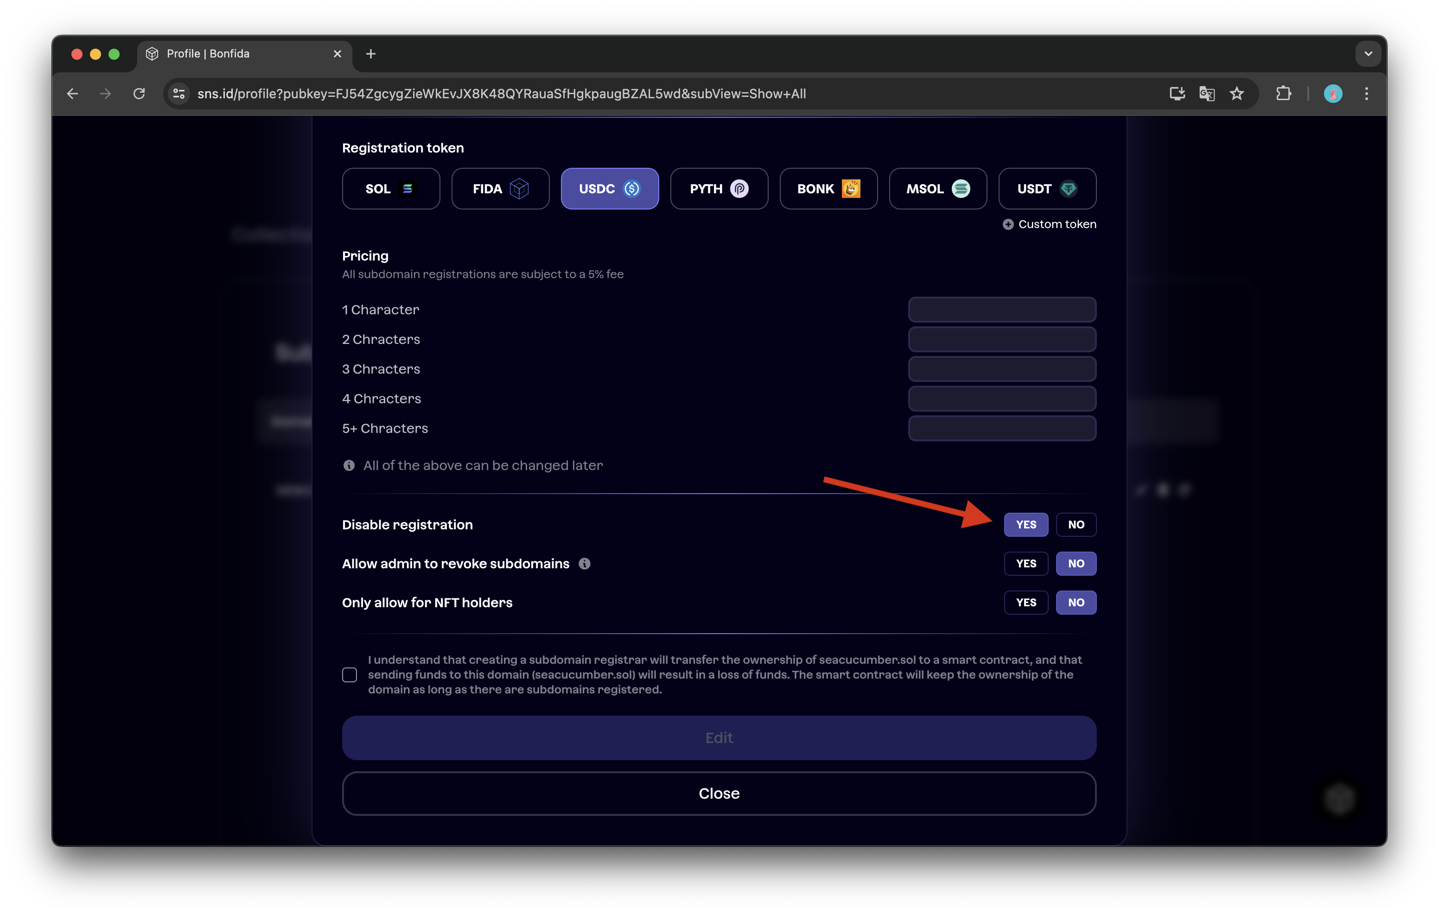Choose USDT as registration token
This screenshot has width=1439, height=915.
click(1047, 189)
